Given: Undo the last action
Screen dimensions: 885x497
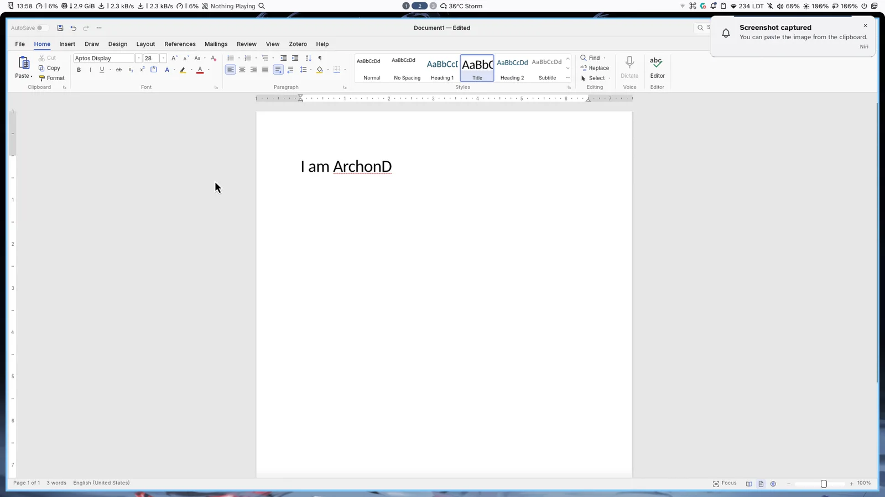Looking at the screenshot, I should pos(73,28).
